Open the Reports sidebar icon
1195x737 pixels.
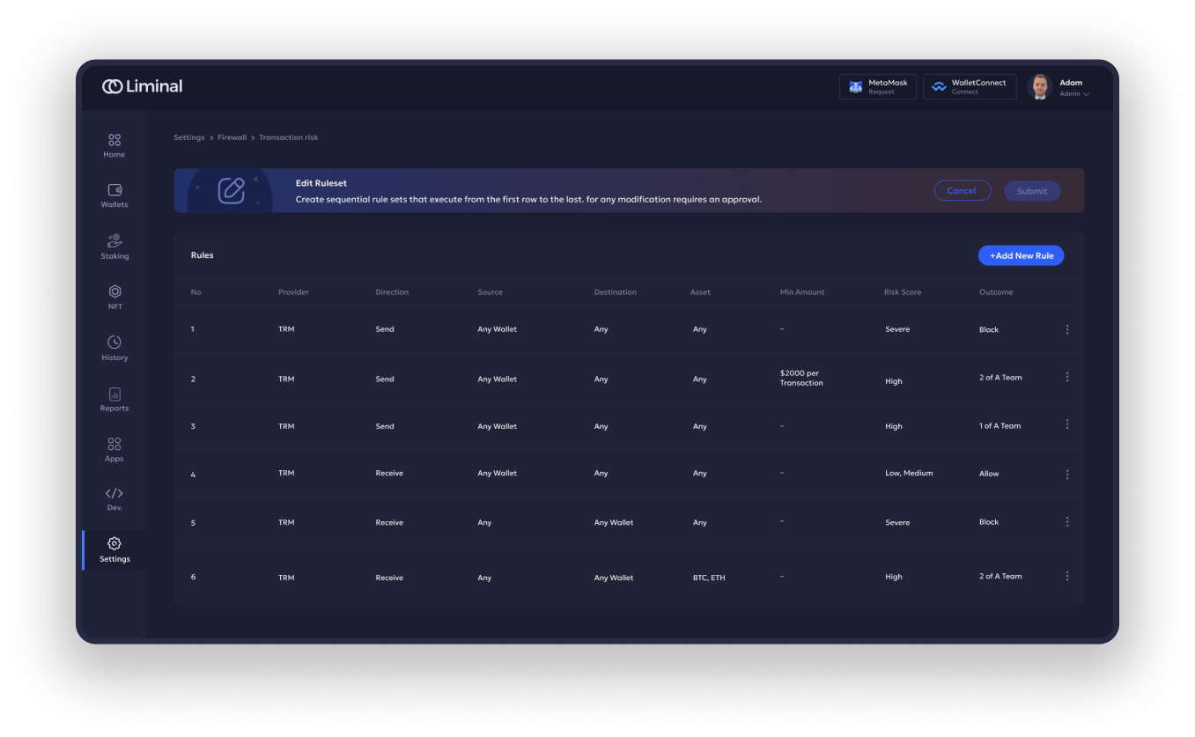[114, 394]
